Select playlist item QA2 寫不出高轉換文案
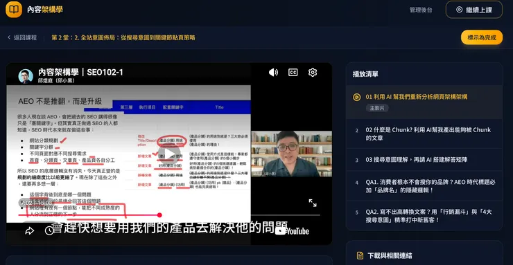Screen dimensions: 513x265 424,216
